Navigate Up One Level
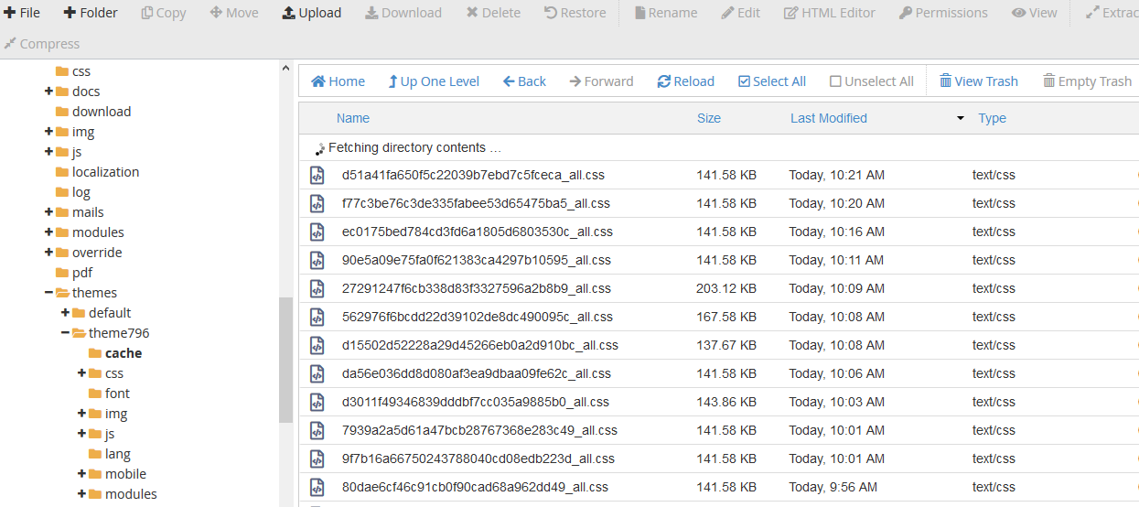 coord(434,81)
